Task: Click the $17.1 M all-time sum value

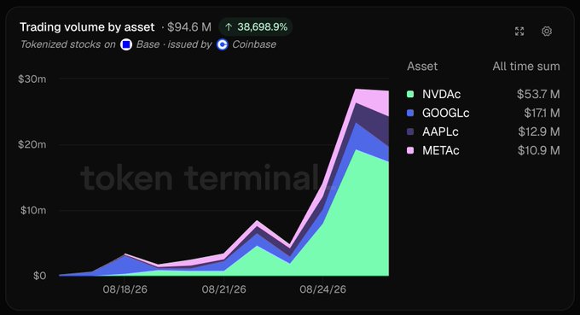Action: point(542,113)
